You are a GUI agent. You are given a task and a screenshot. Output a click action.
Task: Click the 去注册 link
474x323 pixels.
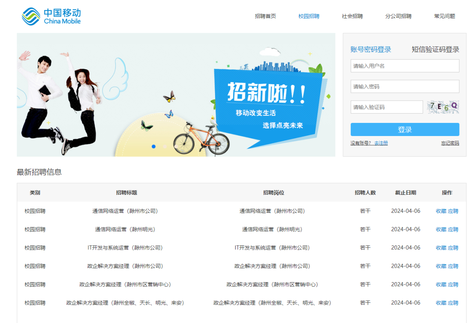pos(381,143)
